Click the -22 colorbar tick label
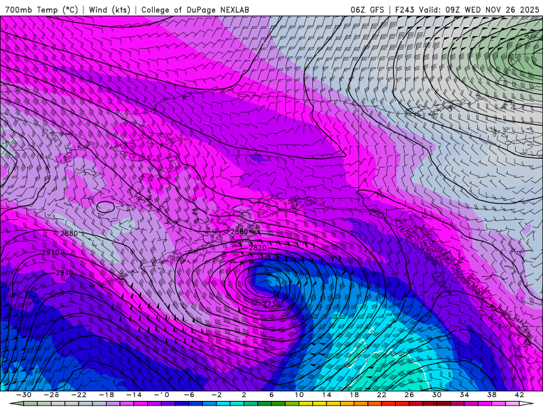Image resolution: width=543 pixels, height=407 pixels. click(78, 395)
